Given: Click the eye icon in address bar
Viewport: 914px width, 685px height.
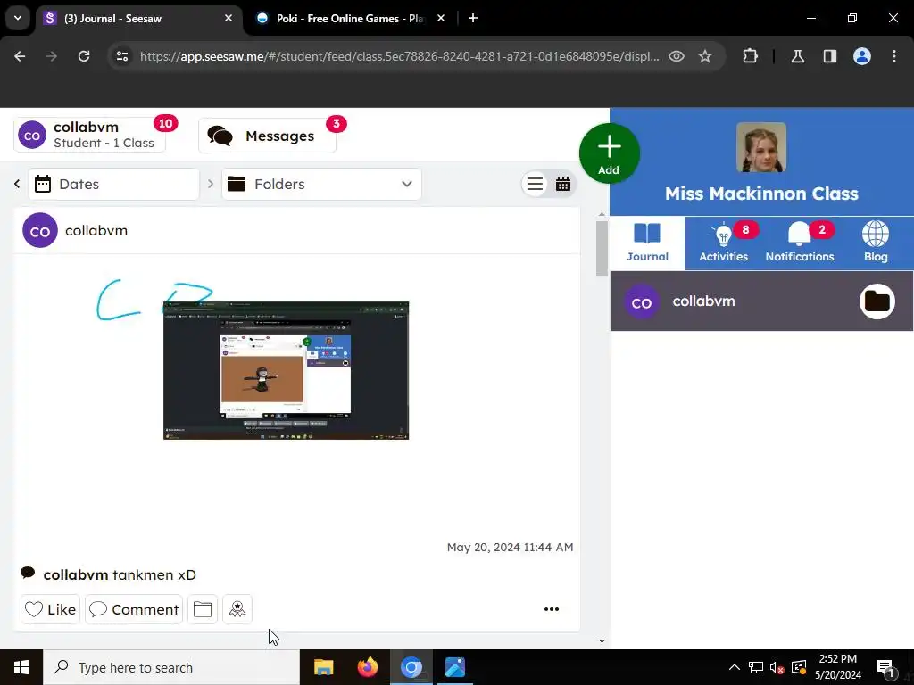Looking at the screenshot, I should 677,56.
